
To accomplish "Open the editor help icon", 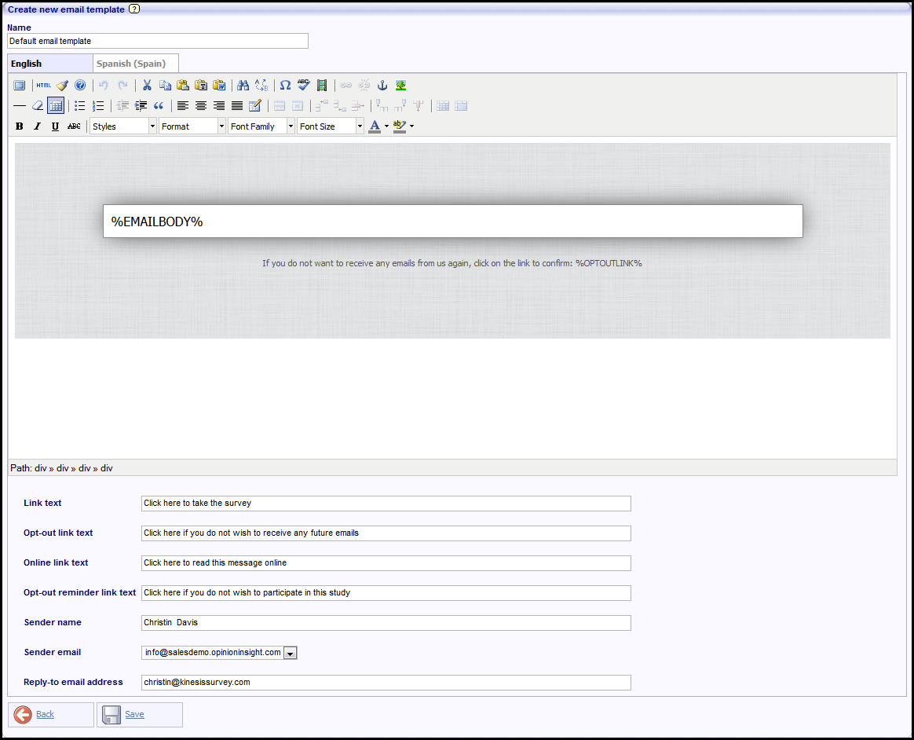I will 80,85.
